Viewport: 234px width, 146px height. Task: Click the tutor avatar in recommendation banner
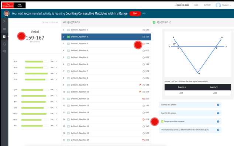coord(7,14)
